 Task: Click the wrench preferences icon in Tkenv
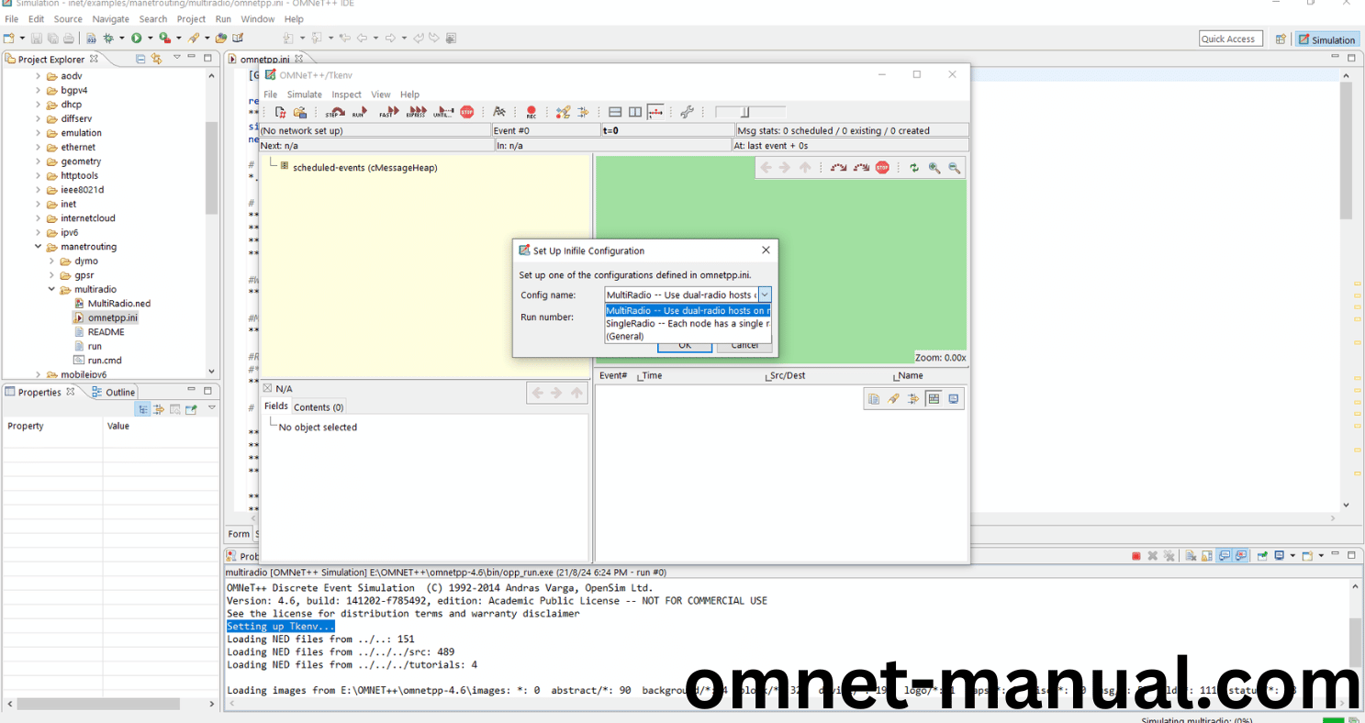pyautogui.click(x=686, y=112)
